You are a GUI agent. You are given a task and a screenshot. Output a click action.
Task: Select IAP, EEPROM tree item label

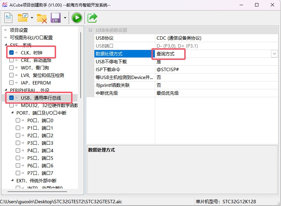click(36, 83)
